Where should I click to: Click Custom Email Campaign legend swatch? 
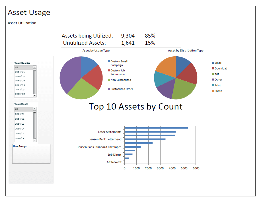point(109,61)
